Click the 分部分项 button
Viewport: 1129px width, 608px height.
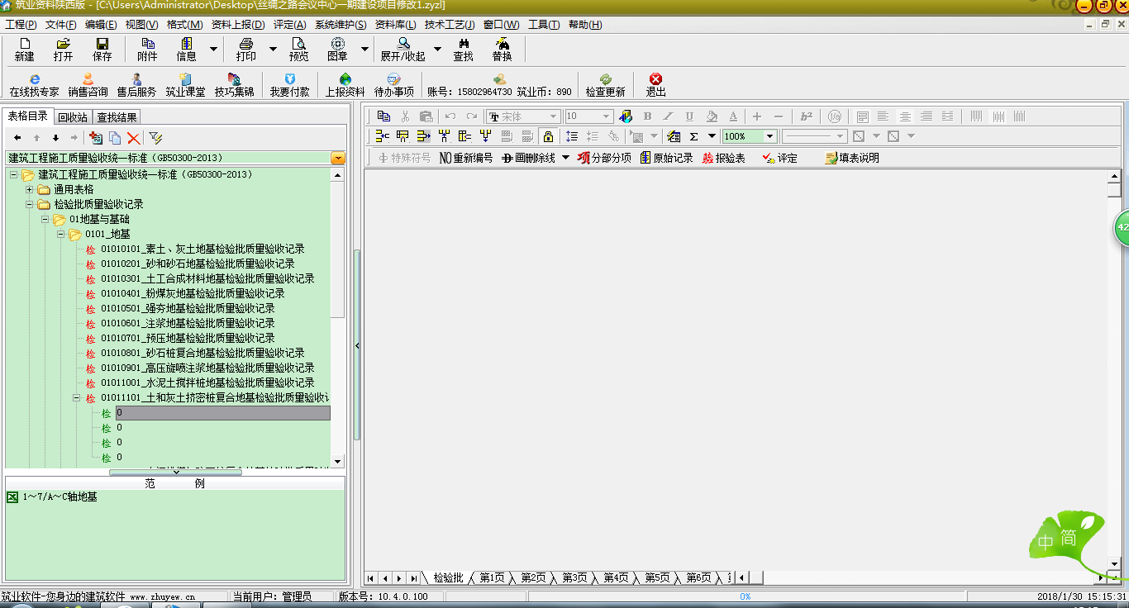click(x=604, y=158)
